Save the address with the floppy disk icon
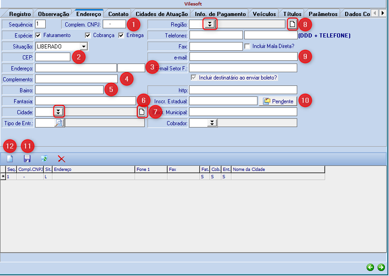Viewport: 389px width, 276px height. [27, 159]
